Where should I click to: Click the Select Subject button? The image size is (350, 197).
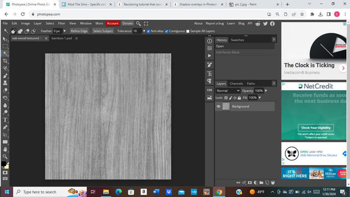point(103,31)
